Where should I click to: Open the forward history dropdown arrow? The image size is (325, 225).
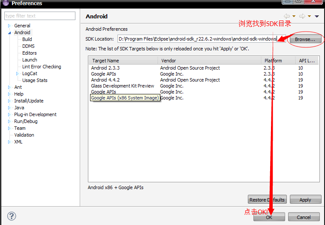click(x=309, y=16)
